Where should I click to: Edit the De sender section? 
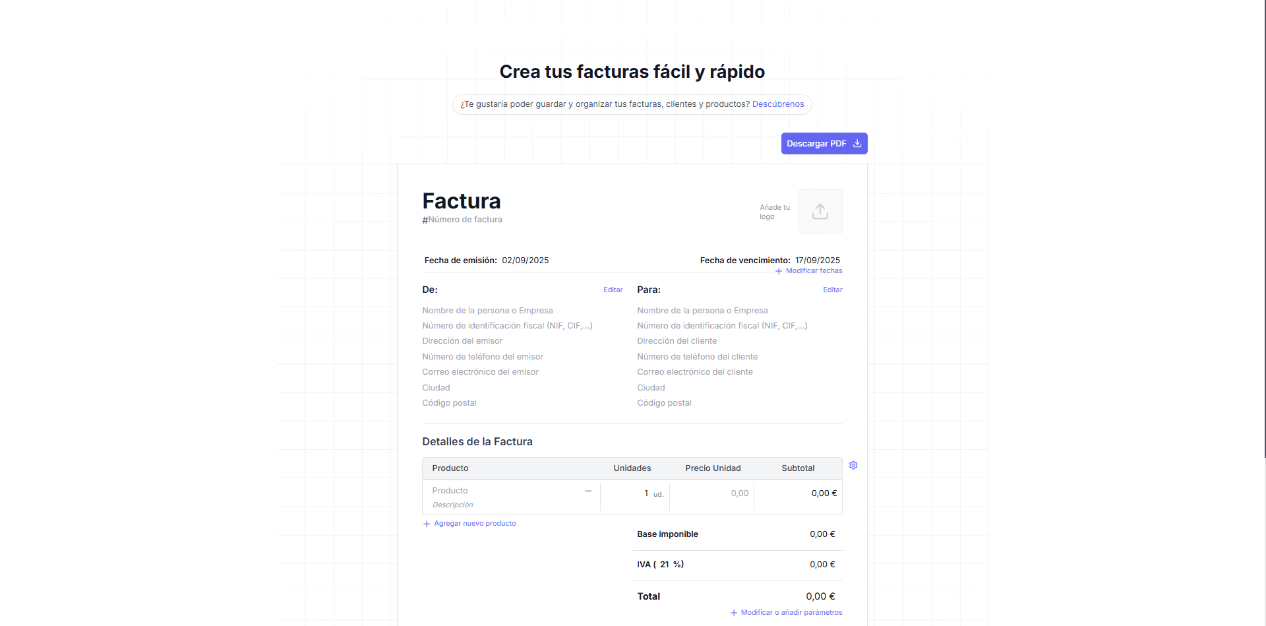coord(613,290)
